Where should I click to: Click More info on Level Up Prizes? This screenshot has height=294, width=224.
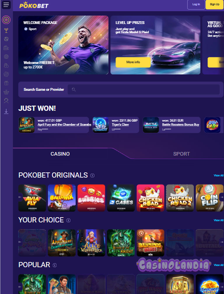[x=133, y=62]
